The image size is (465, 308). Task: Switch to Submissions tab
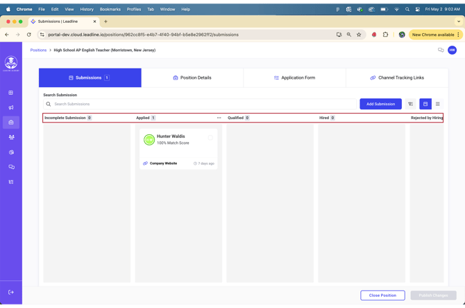[x=90, y=78]
